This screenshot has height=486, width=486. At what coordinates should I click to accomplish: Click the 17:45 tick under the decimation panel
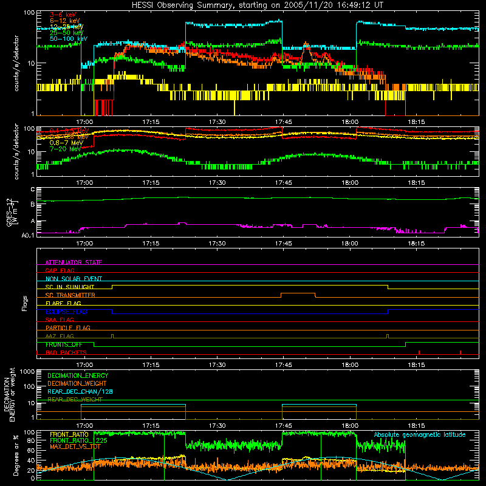pyautogui.click(x=283, y=426)
